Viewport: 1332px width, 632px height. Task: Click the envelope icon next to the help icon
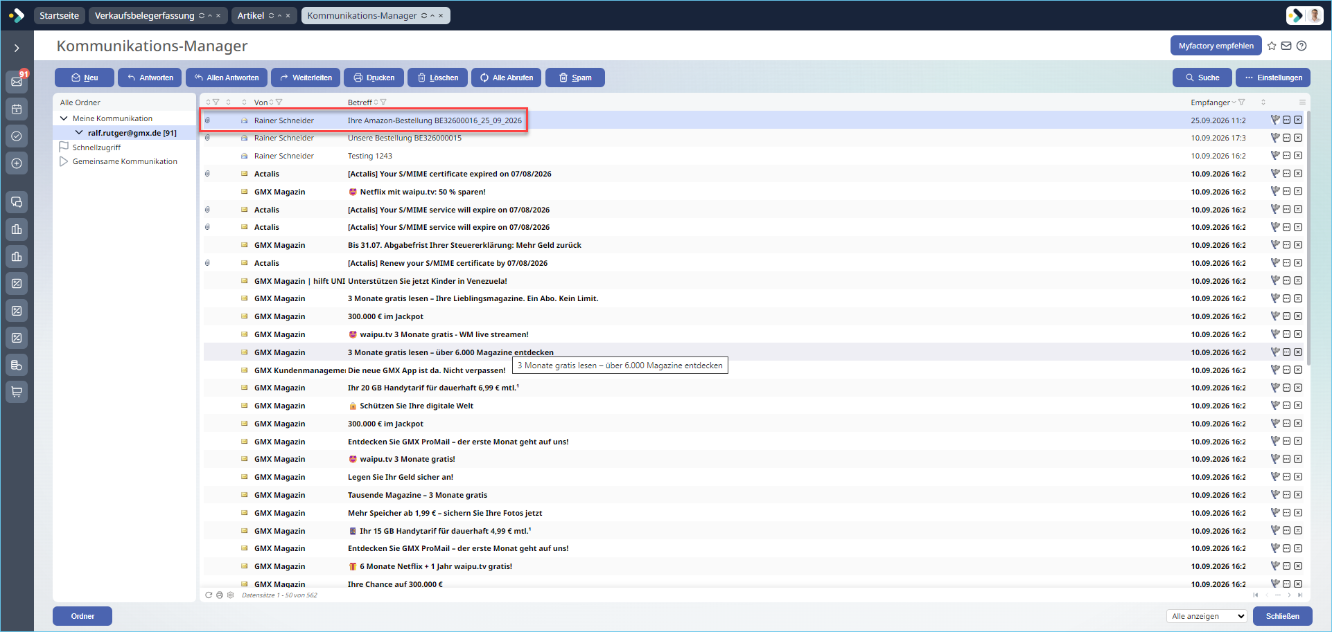tap(1286, 46)
